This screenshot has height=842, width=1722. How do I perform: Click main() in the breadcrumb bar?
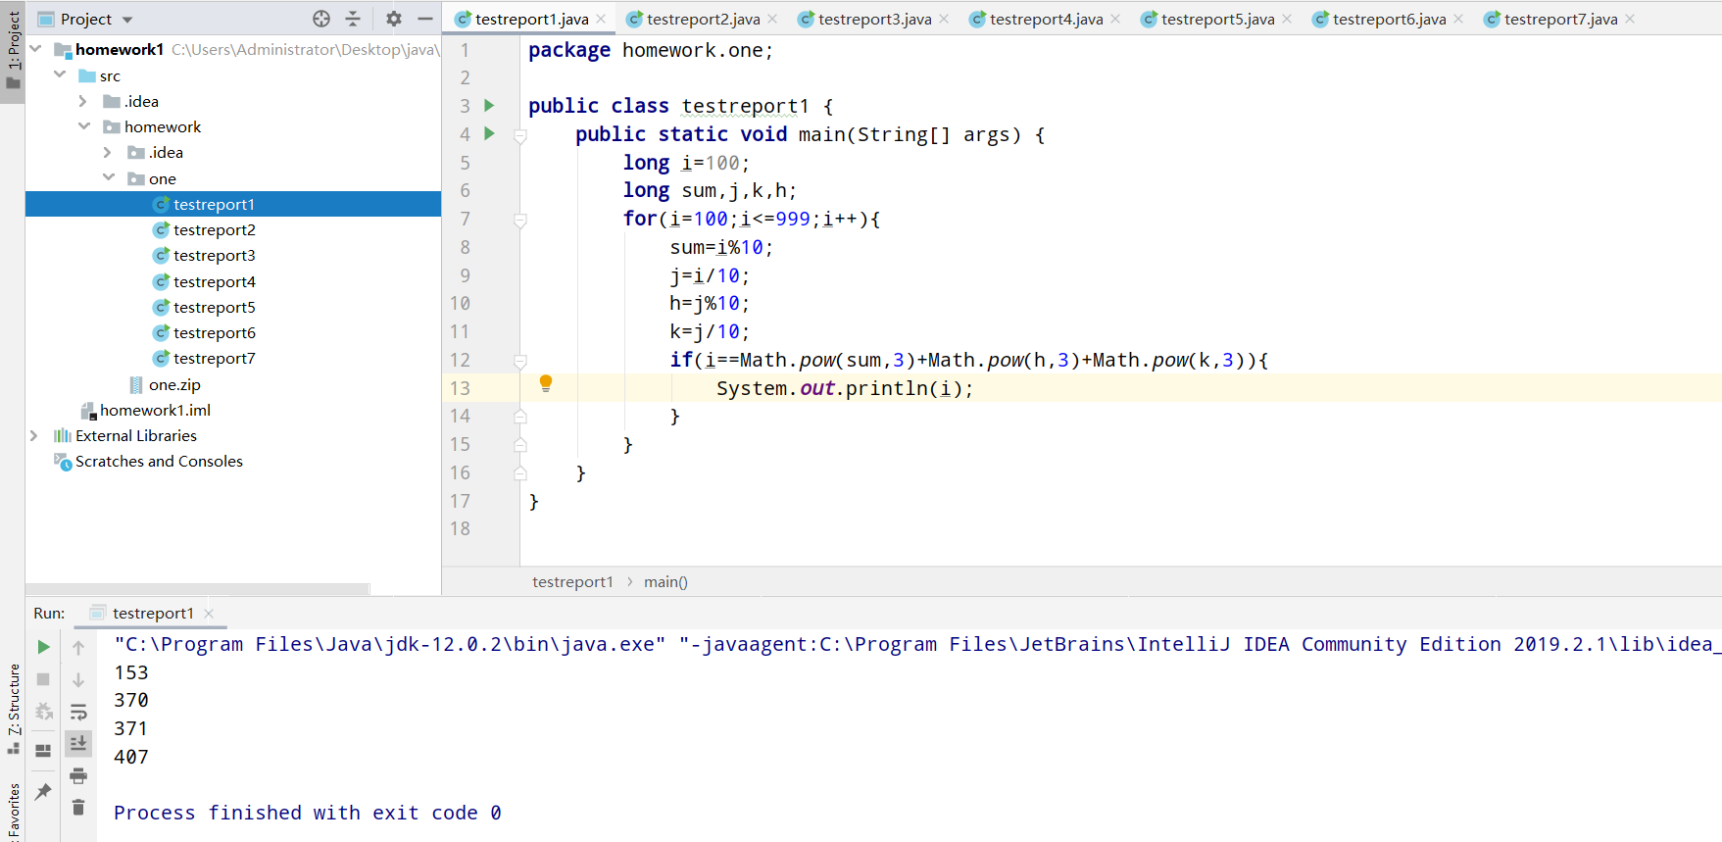pos(665,581)
